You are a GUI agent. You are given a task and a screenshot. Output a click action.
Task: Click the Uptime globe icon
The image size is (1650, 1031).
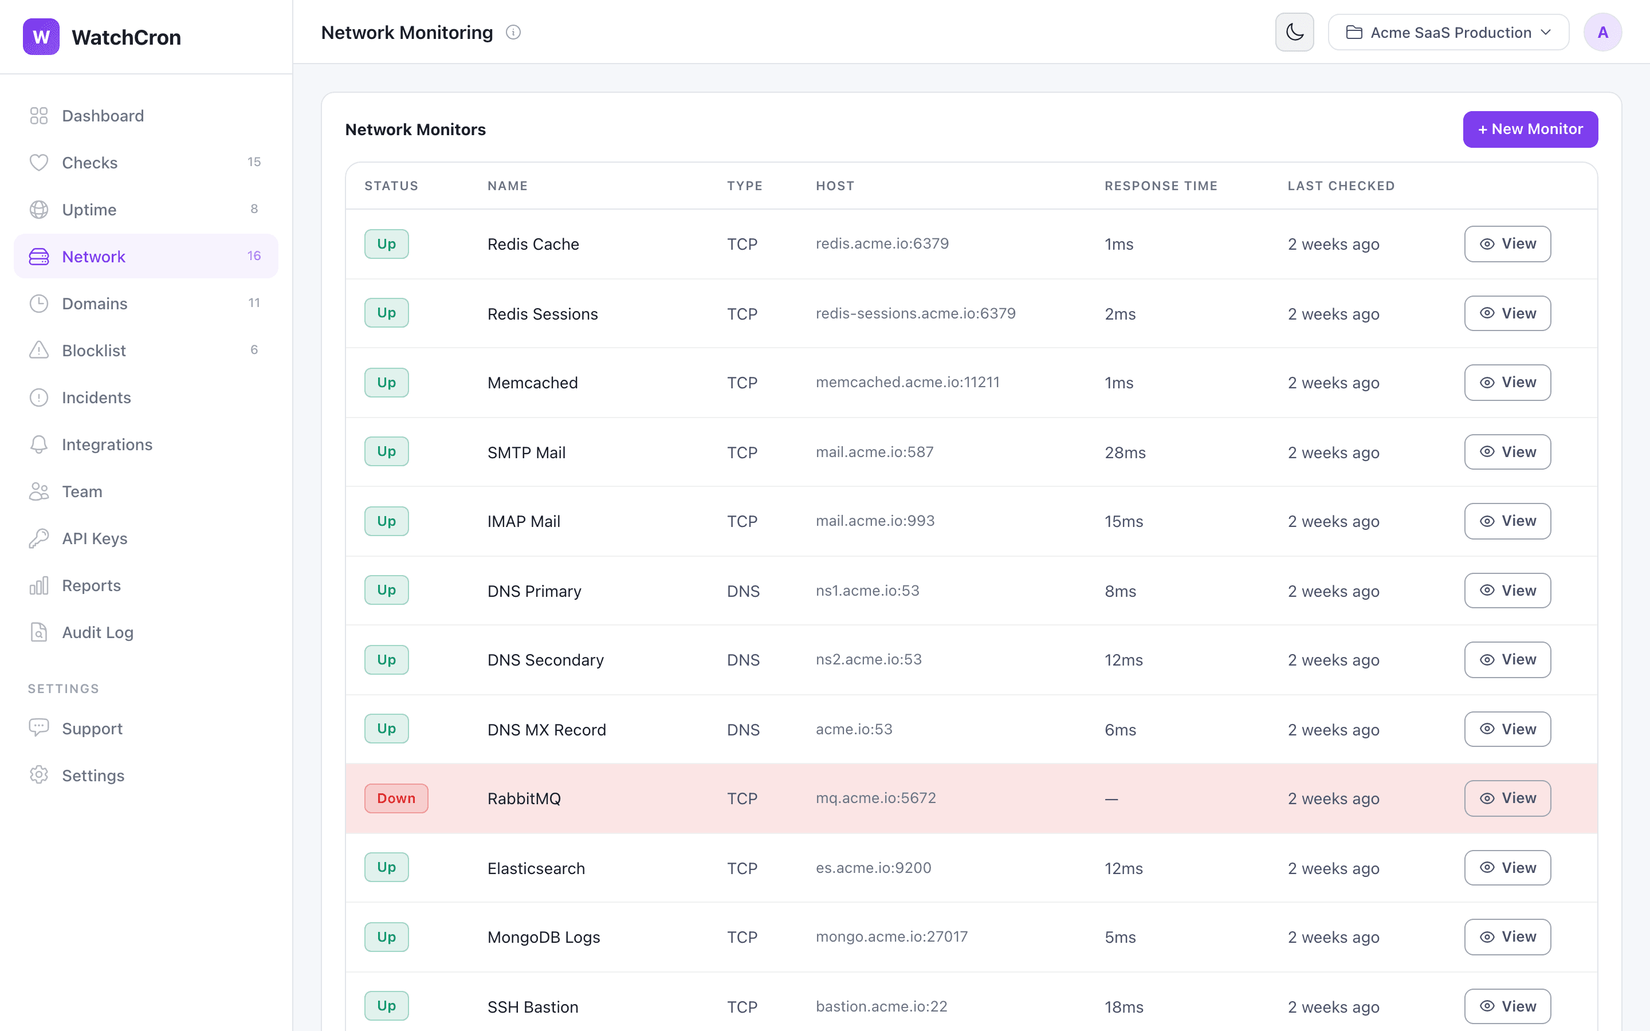(39, 209)
